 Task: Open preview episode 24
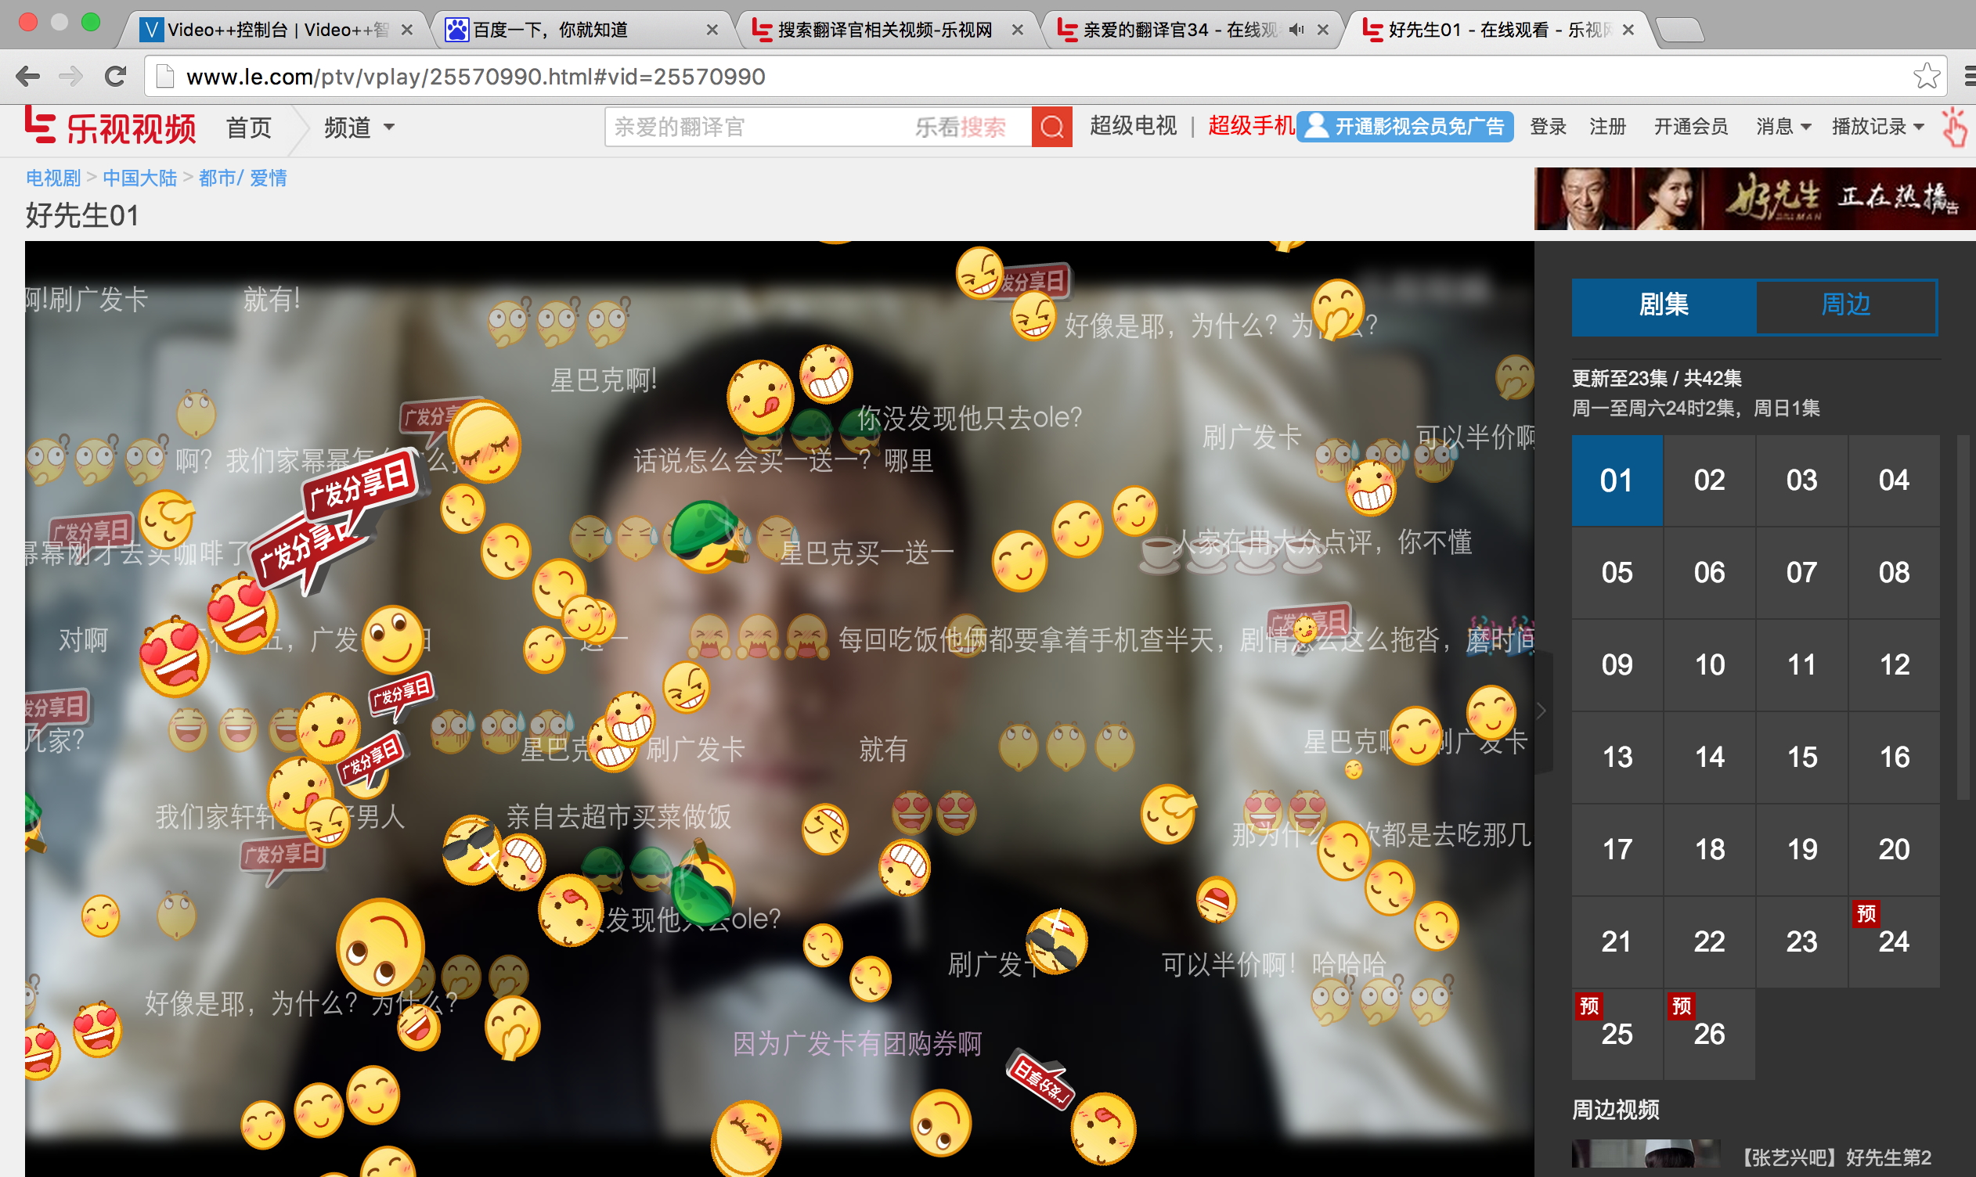pos(1895,942)
